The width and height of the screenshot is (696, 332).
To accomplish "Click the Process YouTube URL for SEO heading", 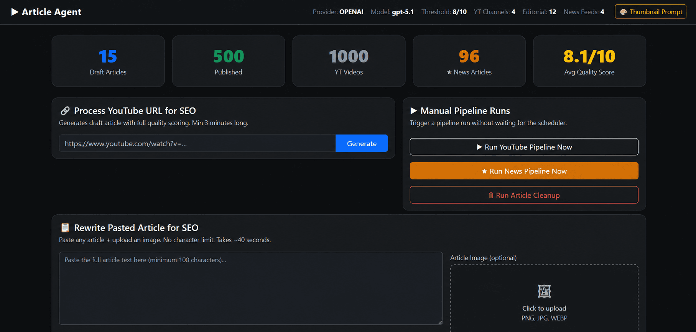I will click(x=135, y=111).
